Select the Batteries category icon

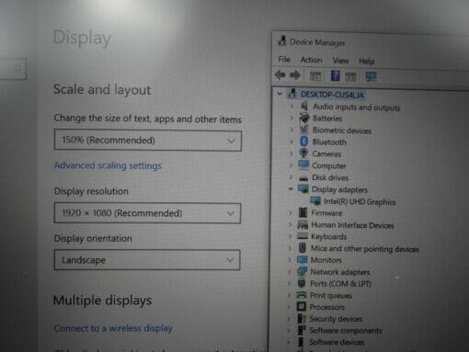(x=303, y=118)
